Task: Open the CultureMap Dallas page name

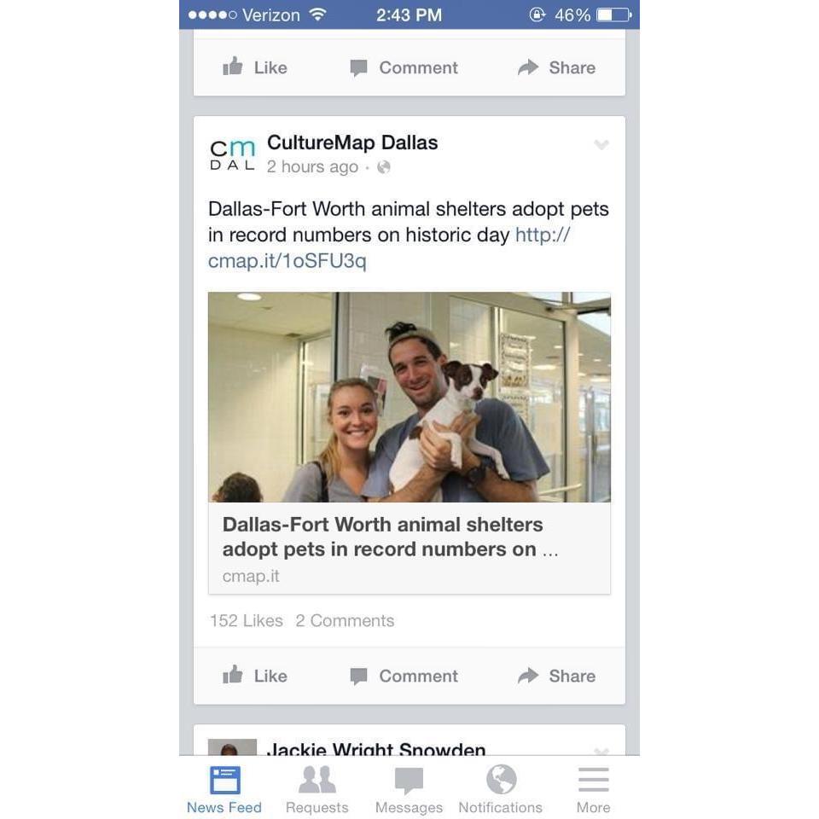Action: tap(352, 142)
